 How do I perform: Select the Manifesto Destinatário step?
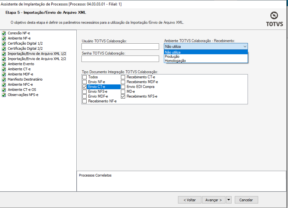tap(25, 80)
